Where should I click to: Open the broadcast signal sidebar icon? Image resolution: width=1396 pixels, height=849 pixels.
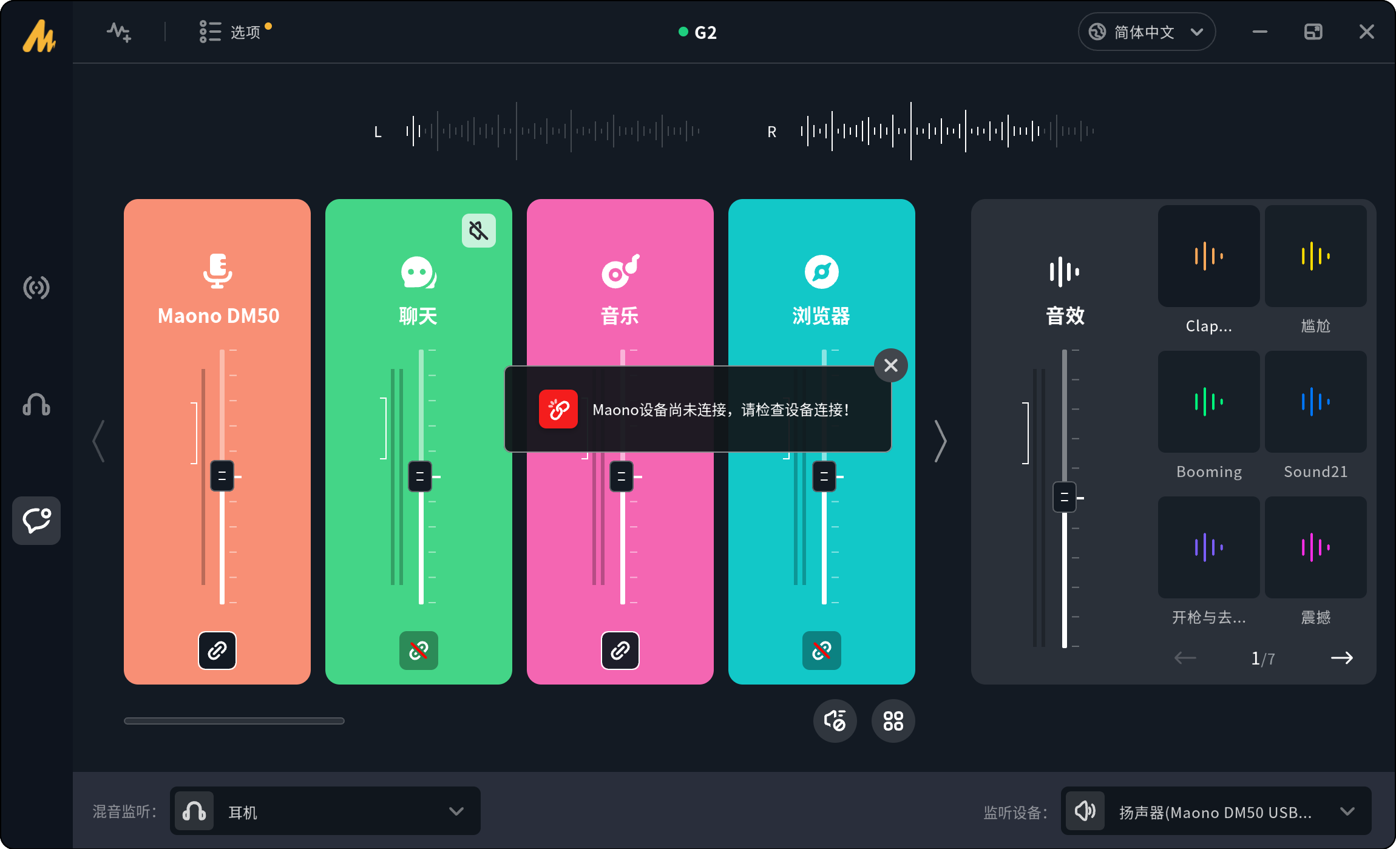click(36, 288)
